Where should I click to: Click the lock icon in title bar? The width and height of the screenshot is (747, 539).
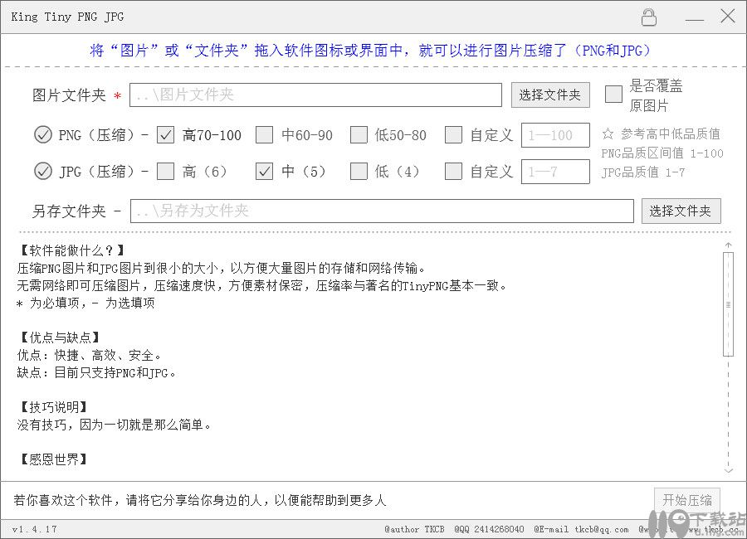tap(648, 17)
